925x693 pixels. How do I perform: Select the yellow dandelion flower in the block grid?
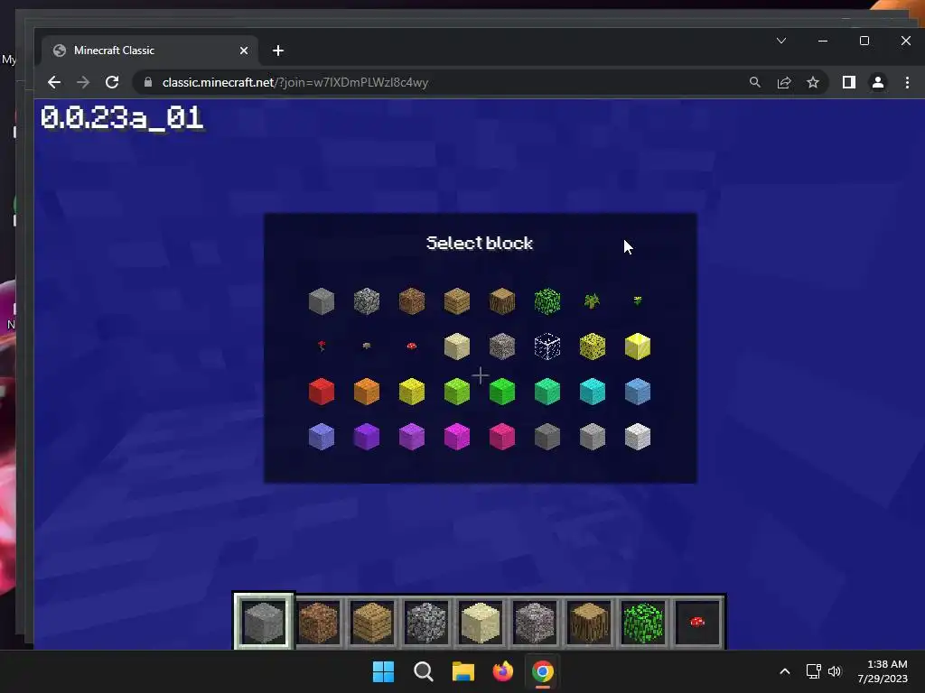point(638,300)
